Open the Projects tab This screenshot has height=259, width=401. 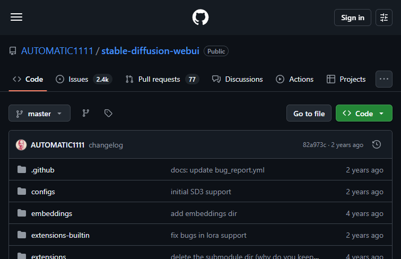pos(346,79)
